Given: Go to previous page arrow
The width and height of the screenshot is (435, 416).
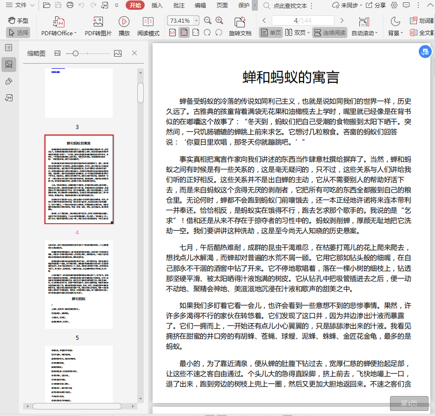Looking at the screenshot, I should pyautogui.click(x=264, y=20).
